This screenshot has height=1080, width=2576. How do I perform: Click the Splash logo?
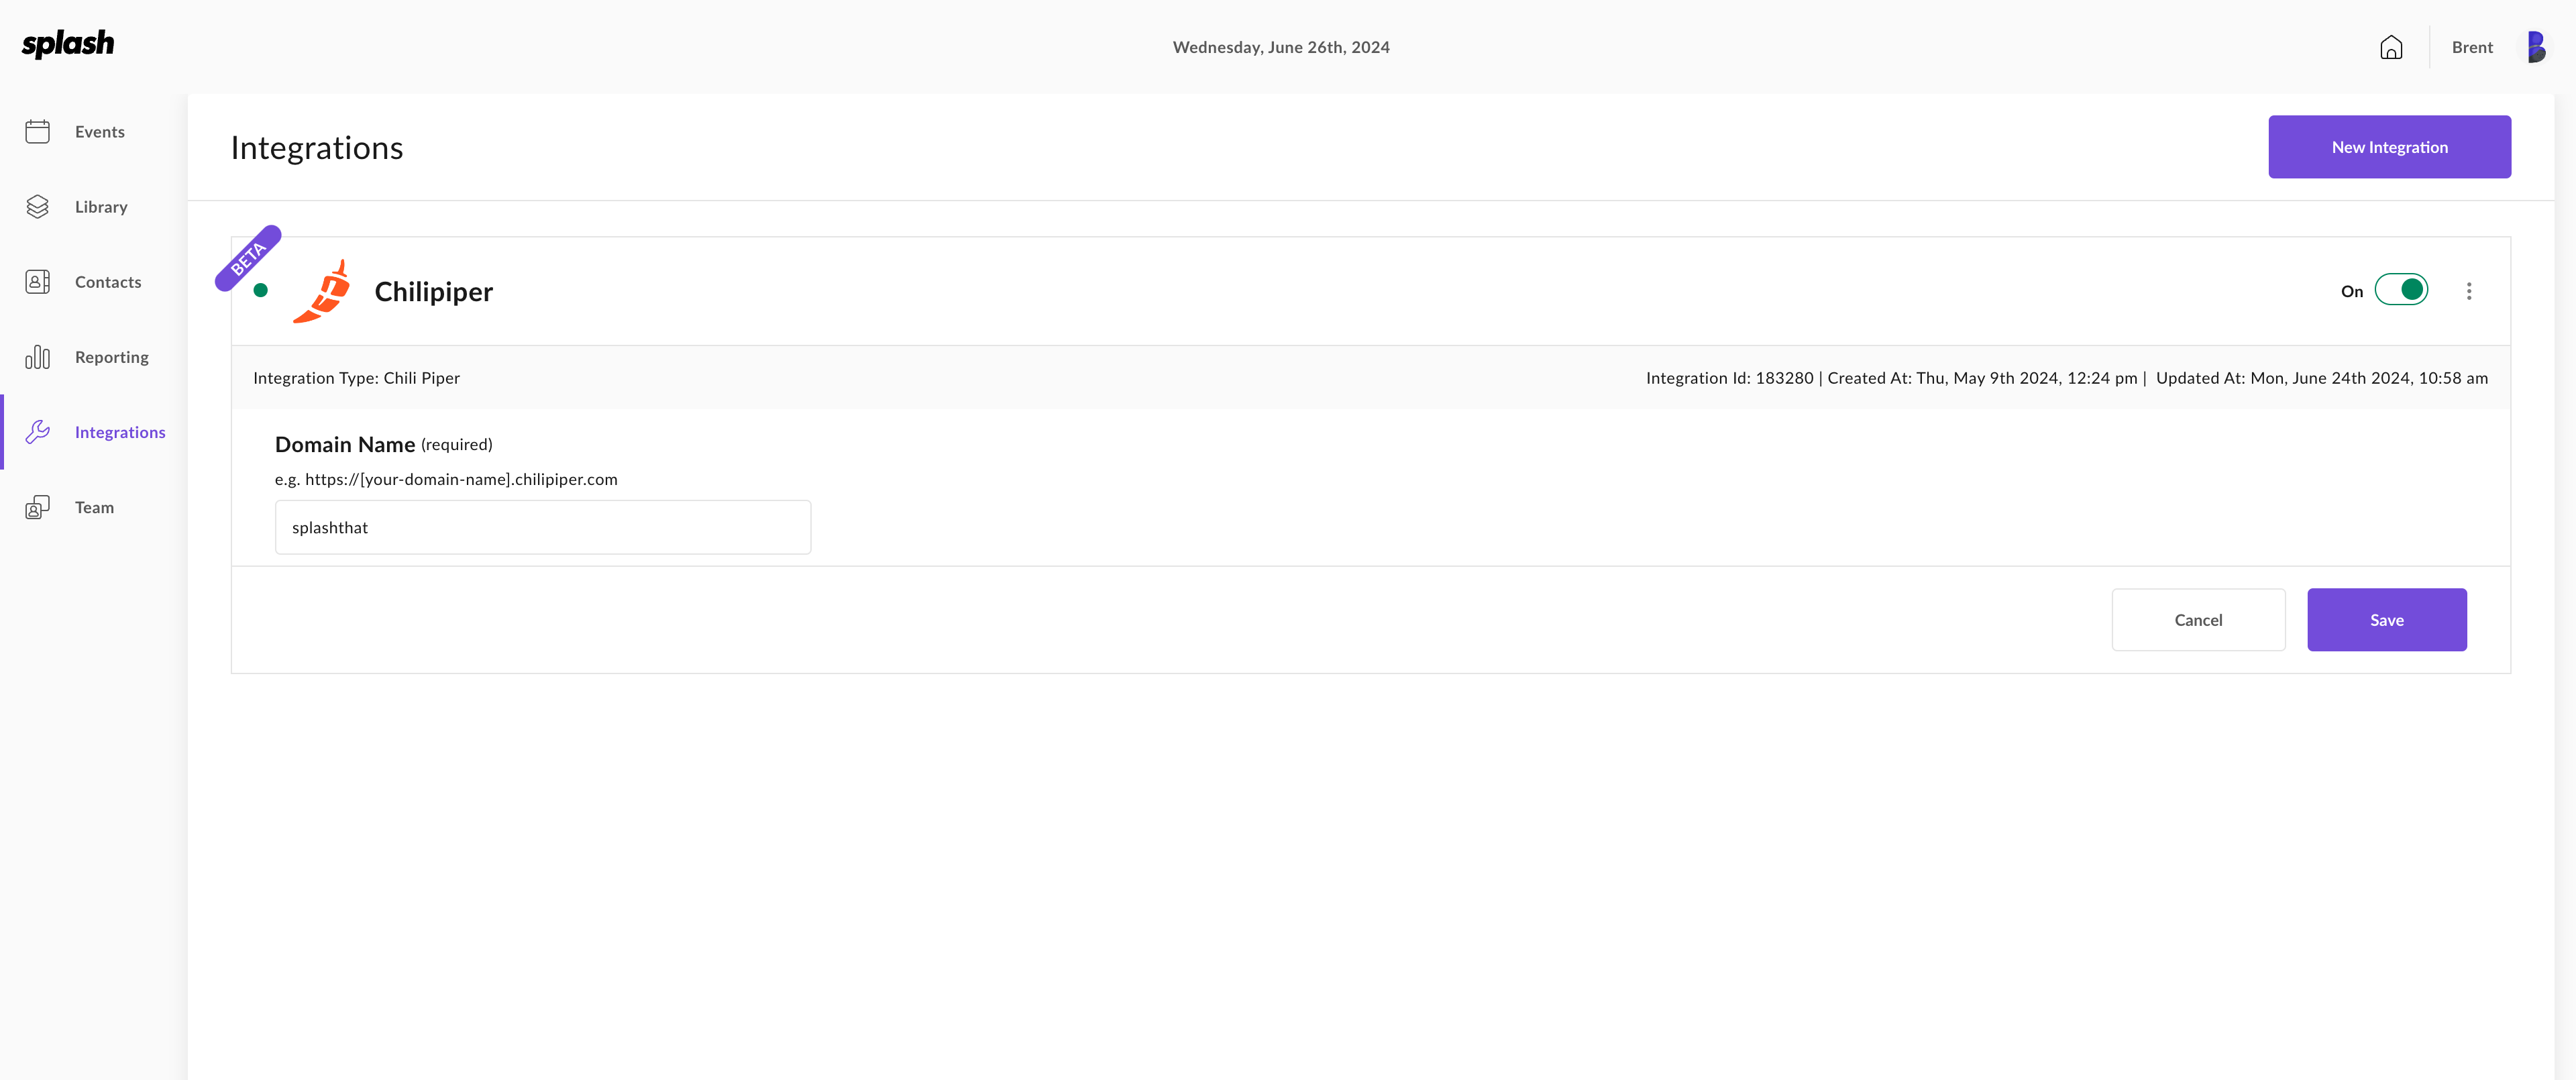(68, 44)
